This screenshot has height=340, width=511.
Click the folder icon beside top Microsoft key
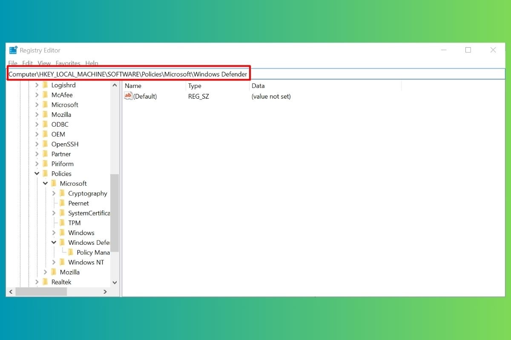pyautogui.click(x=45, y=105)
